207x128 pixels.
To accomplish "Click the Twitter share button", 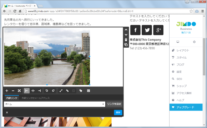I will [147, 30].
